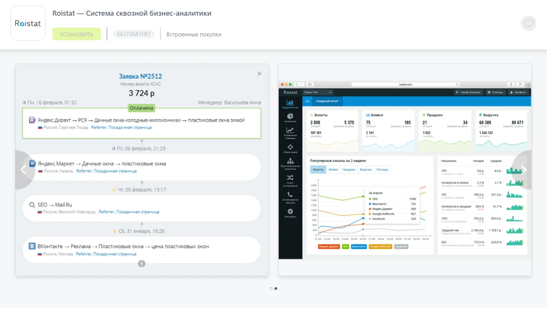Open Посадочная страница link in Москва row

115,254
